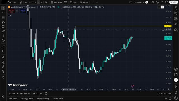Open the Trading Panel tab
The image size is (179, 101).
tap(58, 98)
